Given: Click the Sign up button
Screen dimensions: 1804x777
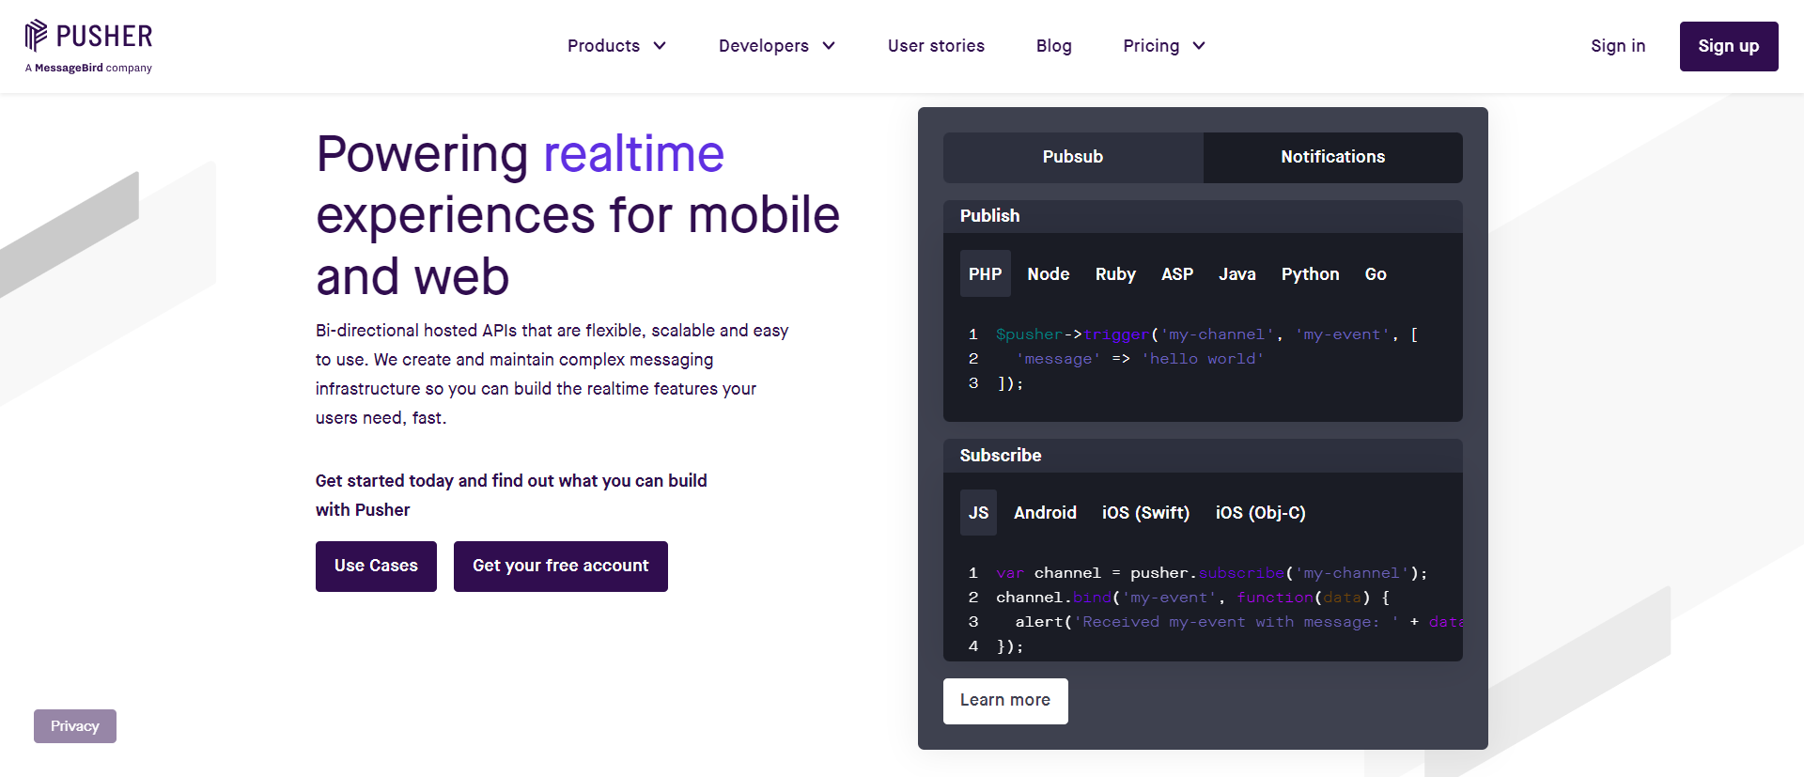Looking at the screenshot, I should click(x=1729, y=46).
